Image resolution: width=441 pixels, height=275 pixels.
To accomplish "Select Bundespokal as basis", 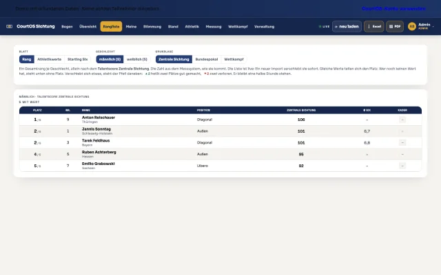I will click(207, 59).
